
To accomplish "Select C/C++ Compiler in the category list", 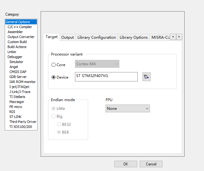I will 20,27.
